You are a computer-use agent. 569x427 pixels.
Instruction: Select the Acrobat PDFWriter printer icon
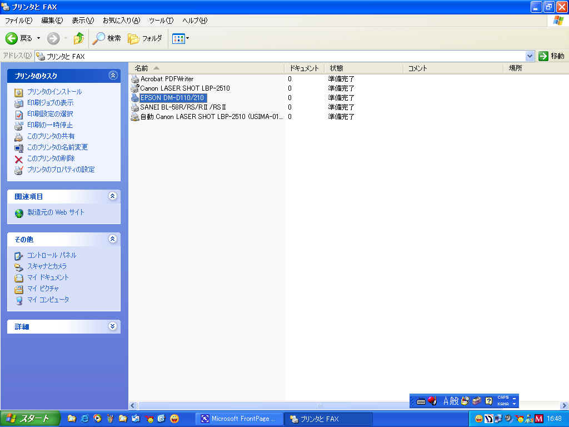(x=135, y=79)
